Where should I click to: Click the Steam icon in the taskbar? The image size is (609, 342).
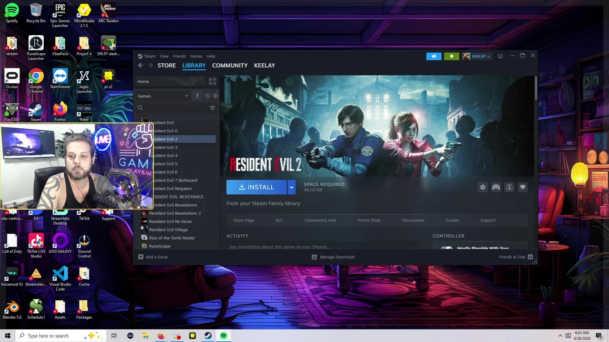(x=208, y=336)
